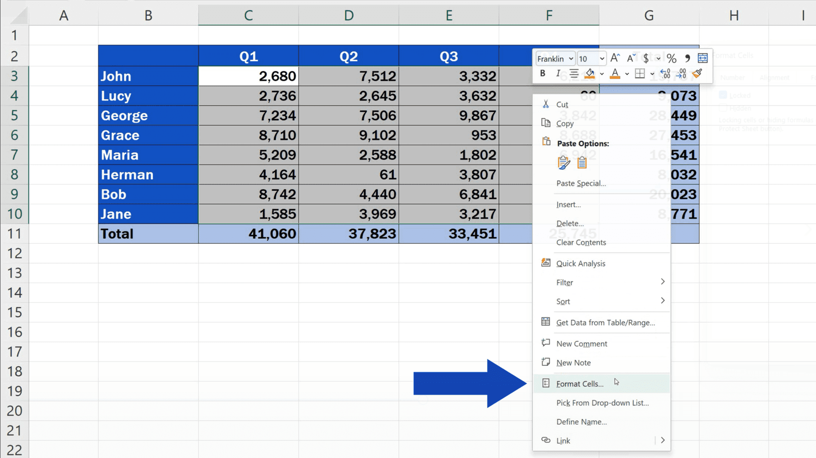Select the Values paste option icon

581,162
